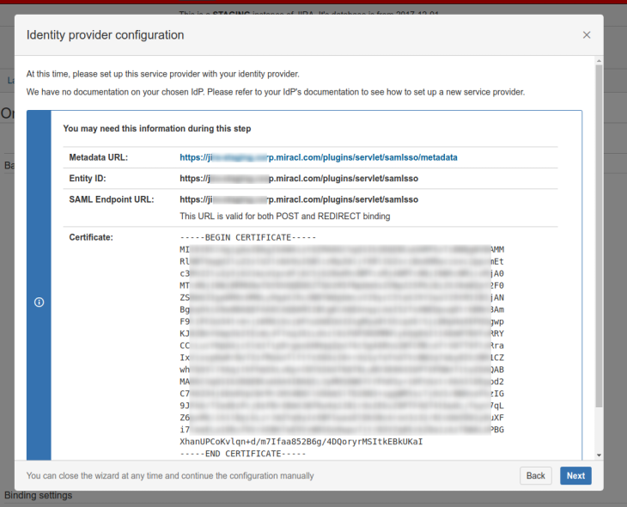The image size is (627, 507).
Task: Click the dialog scrollbar up arrow
Action: tap(599, 61)
